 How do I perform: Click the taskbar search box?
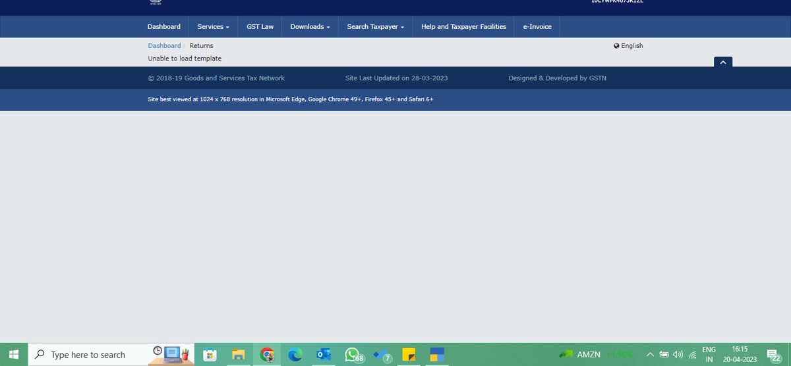pos(112,354)
